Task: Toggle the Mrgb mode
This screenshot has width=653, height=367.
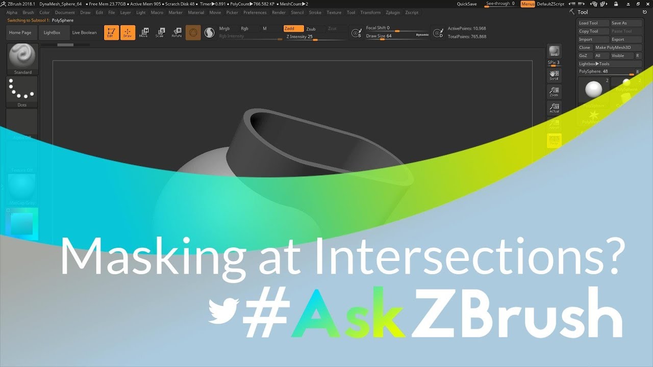Action: click(224, 29)
